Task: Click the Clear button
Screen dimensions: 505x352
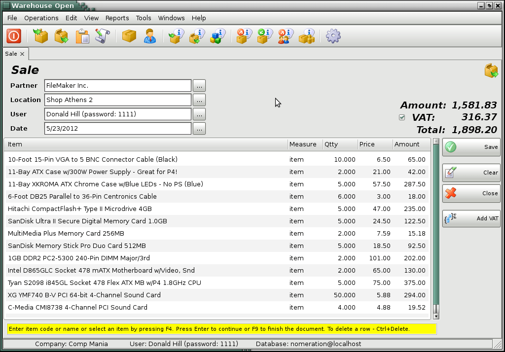Action: coord(471,173)
